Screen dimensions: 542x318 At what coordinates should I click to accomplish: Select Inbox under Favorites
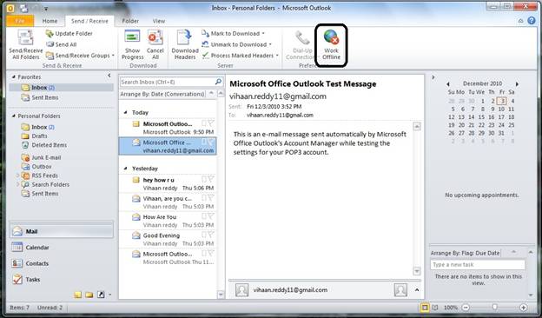click(61, 88)
